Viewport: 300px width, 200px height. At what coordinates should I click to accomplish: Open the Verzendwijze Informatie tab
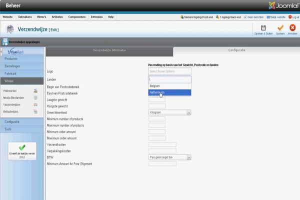(109, 51)
